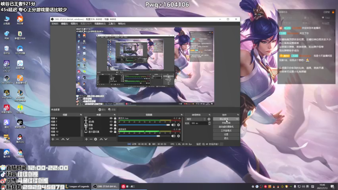Toggle visibility of the 分数 text source
This screenshot has width=338, height=190.
(111, 128)
